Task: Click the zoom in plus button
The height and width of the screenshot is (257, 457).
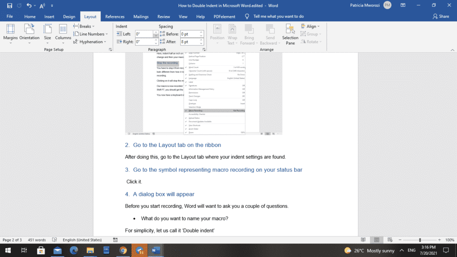Action: pyautogui.click(x=440, y=240)
